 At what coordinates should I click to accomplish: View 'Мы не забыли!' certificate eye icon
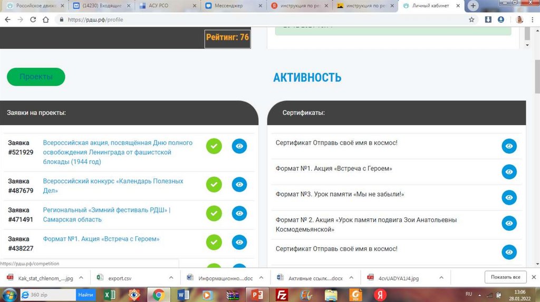pyautogui.click(x=509, y=197)
